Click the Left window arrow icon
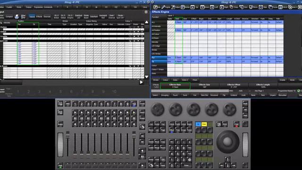This screenshot has width=302, height=170. (x=212, y=7)
